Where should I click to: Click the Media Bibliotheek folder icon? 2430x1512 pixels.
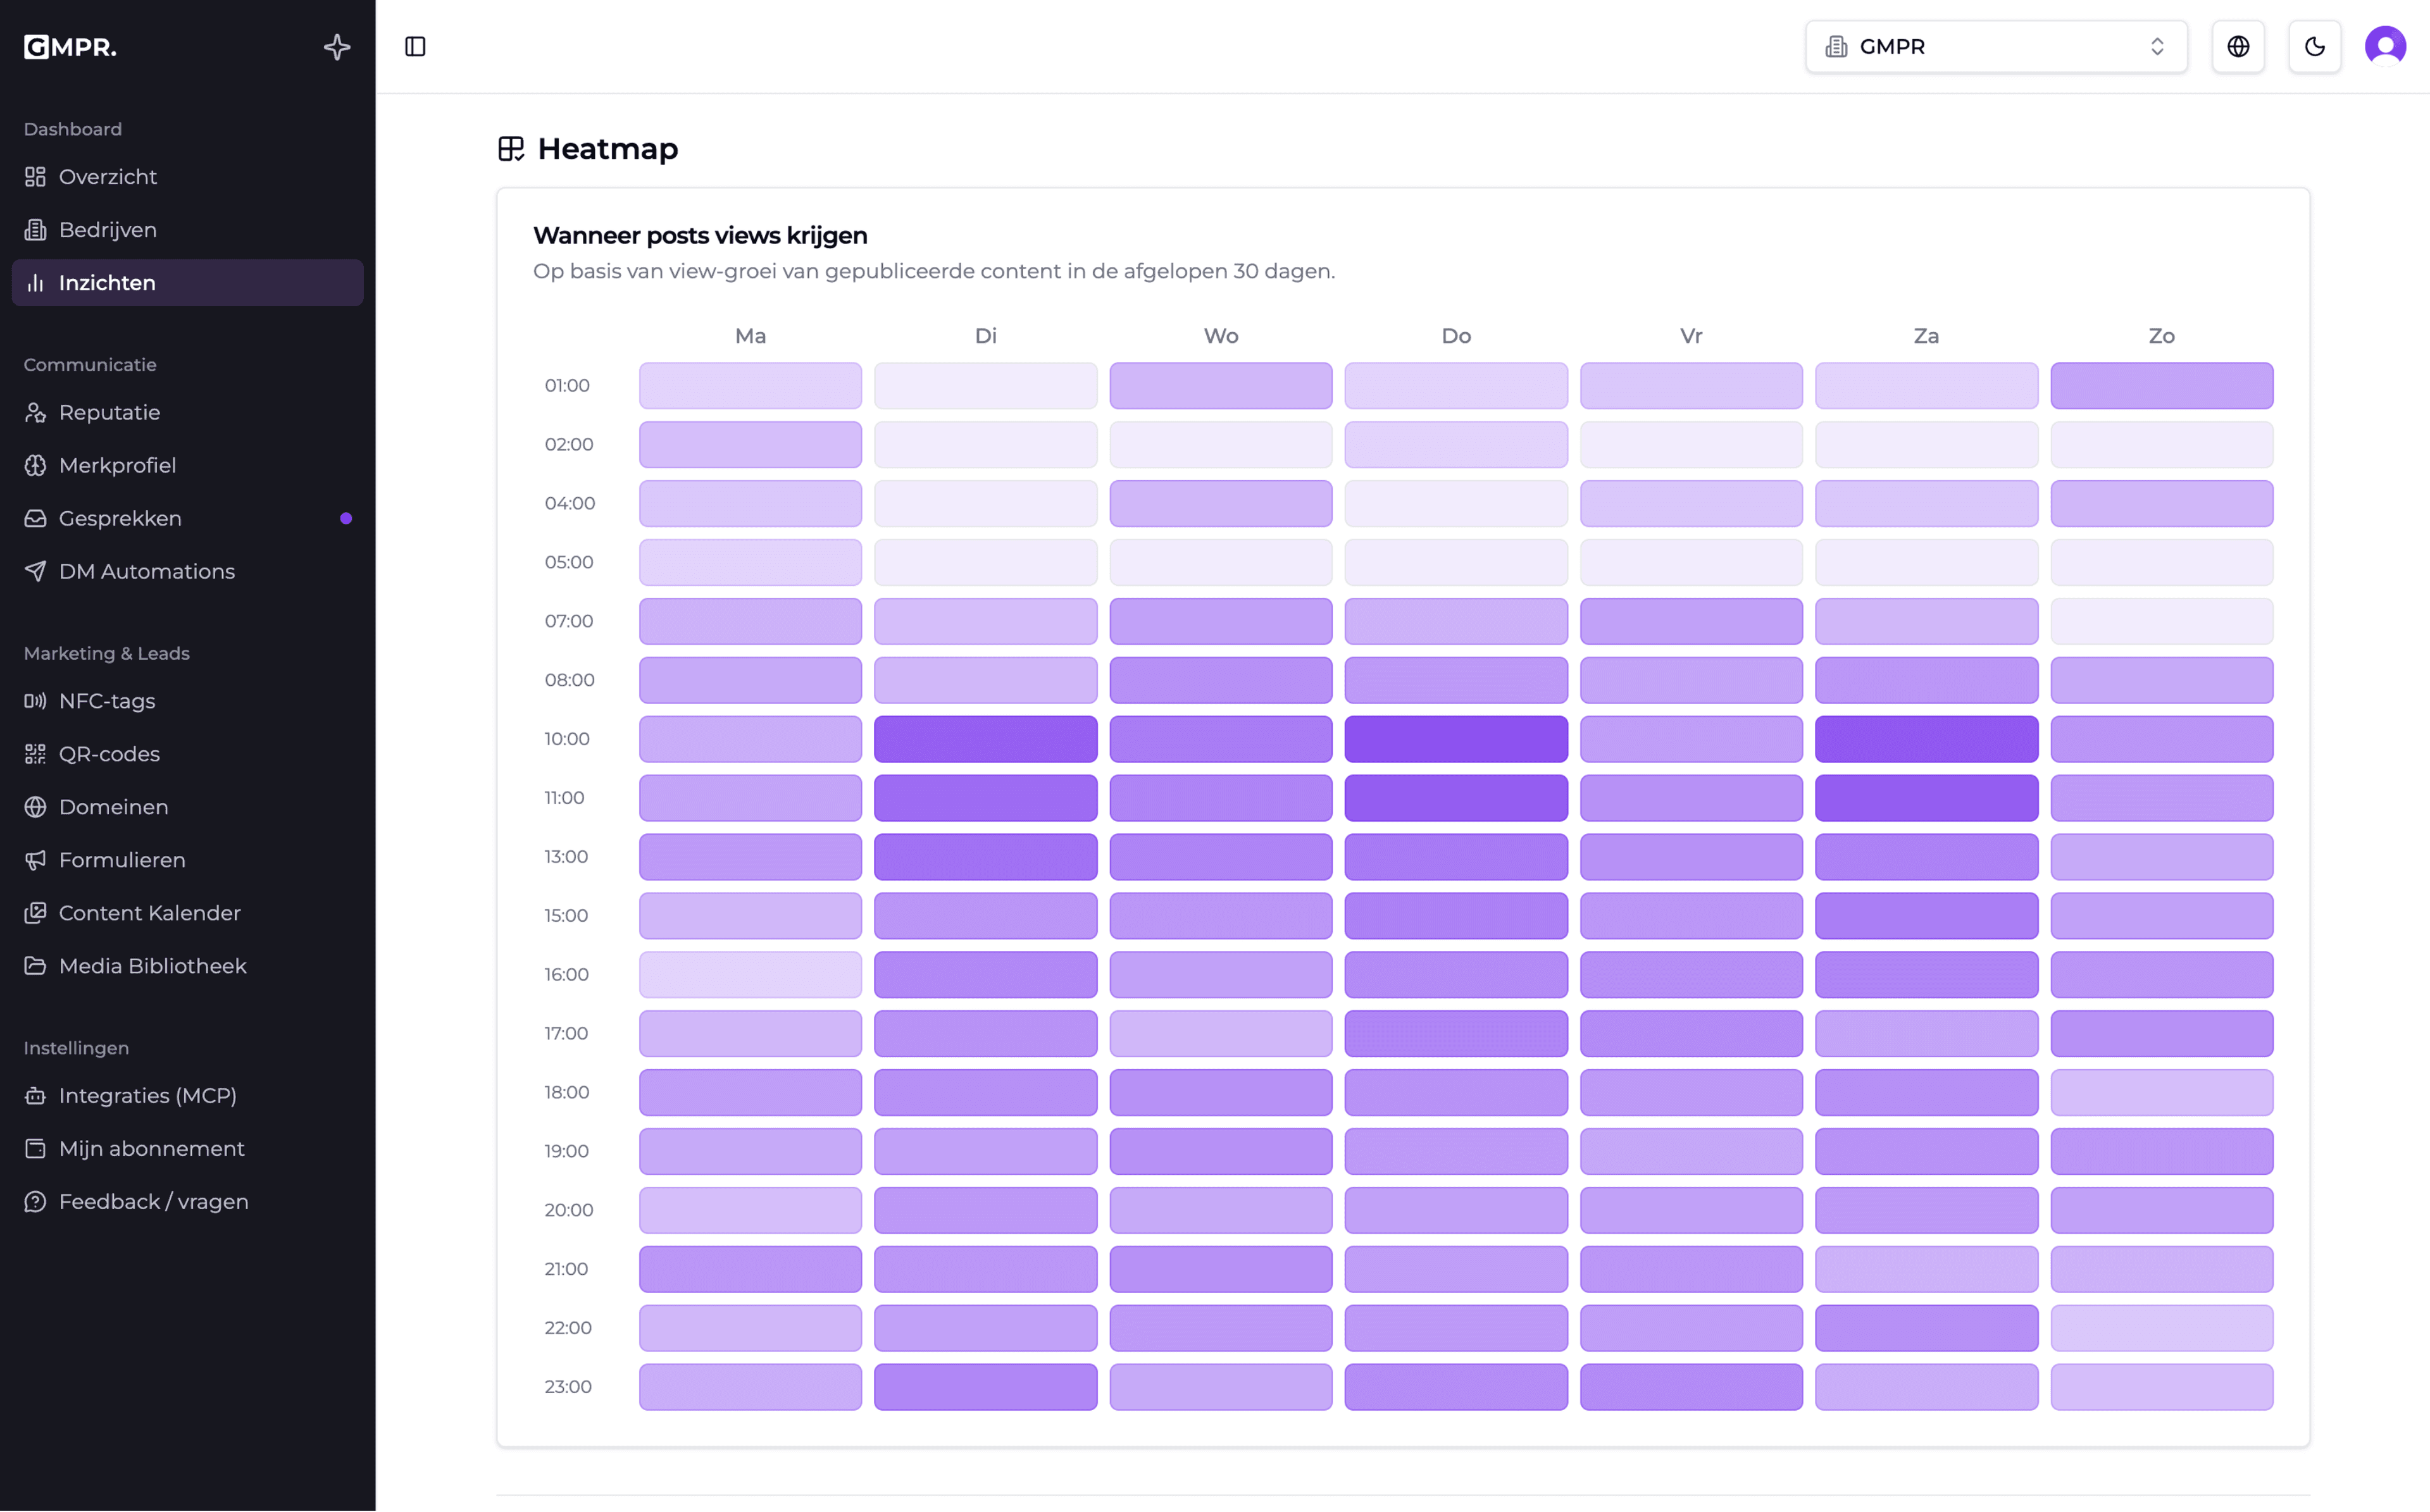pos(36,966)
